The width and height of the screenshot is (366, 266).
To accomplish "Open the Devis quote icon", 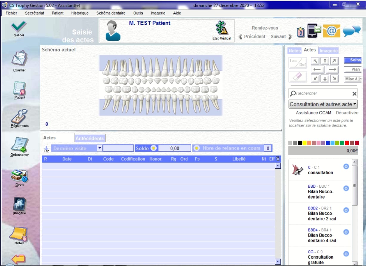I will pos(19,176).
